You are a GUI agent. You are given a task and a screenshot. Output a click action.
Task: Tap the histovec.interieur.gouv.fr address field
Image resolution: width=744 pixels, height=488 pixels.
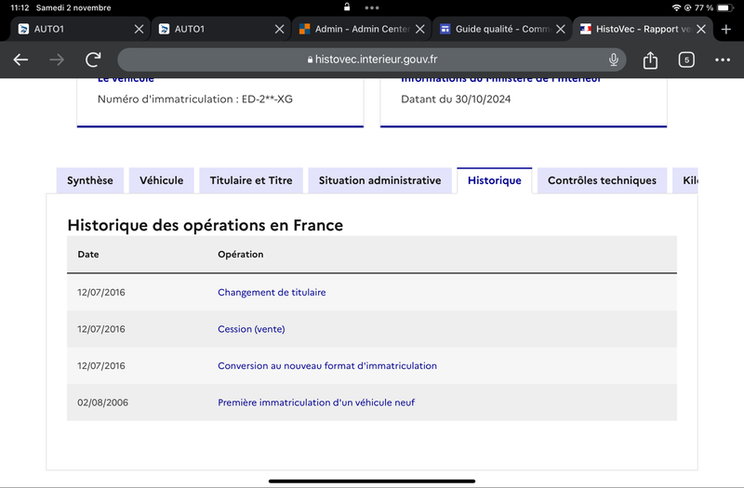(371, 59)
